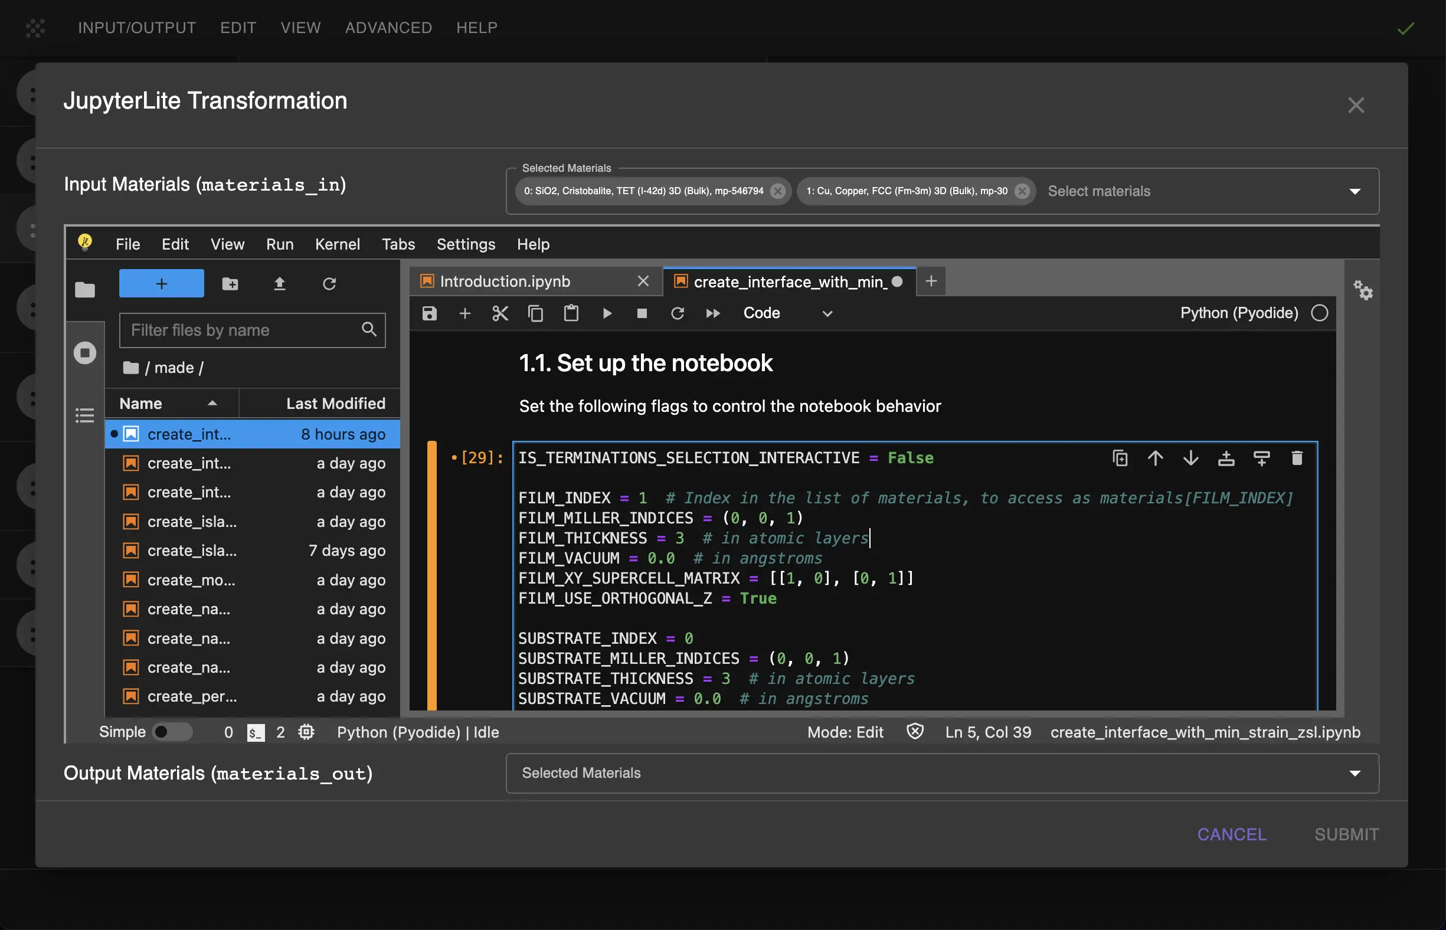Create a new folder in the file browser

[230, 284]
